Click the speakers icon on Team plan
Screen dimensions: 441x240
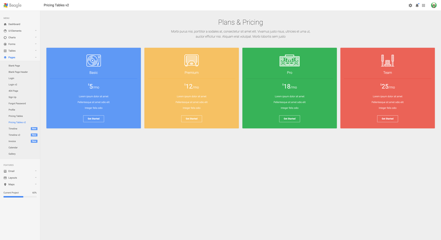387,60
